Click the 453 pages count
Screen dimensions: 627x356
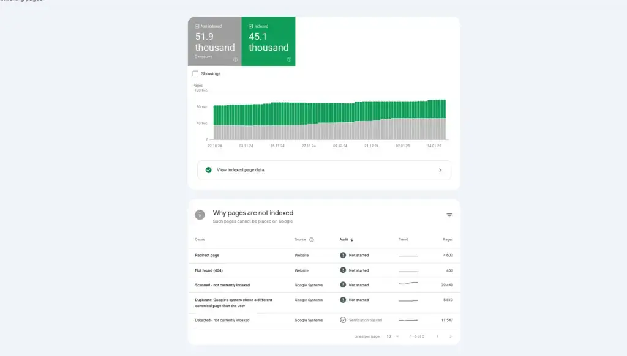pos(449,270)
